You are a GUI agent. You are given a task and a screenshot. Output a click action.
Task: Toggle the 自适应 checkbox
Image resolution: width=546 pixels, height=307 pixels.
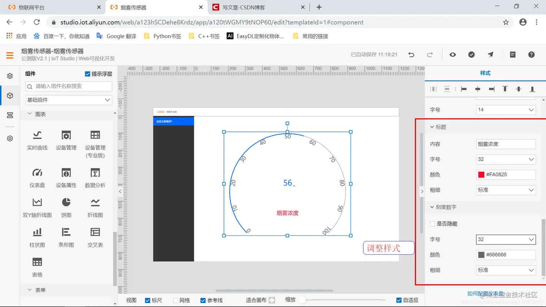[399, 300]
